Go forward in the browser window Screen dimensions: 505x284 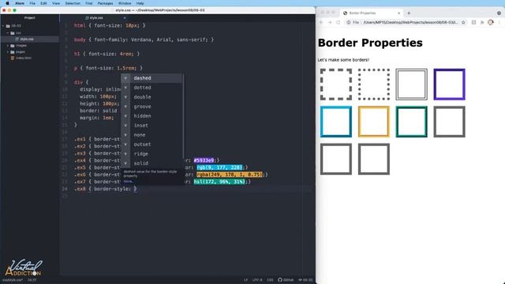[x=330, y=23]
